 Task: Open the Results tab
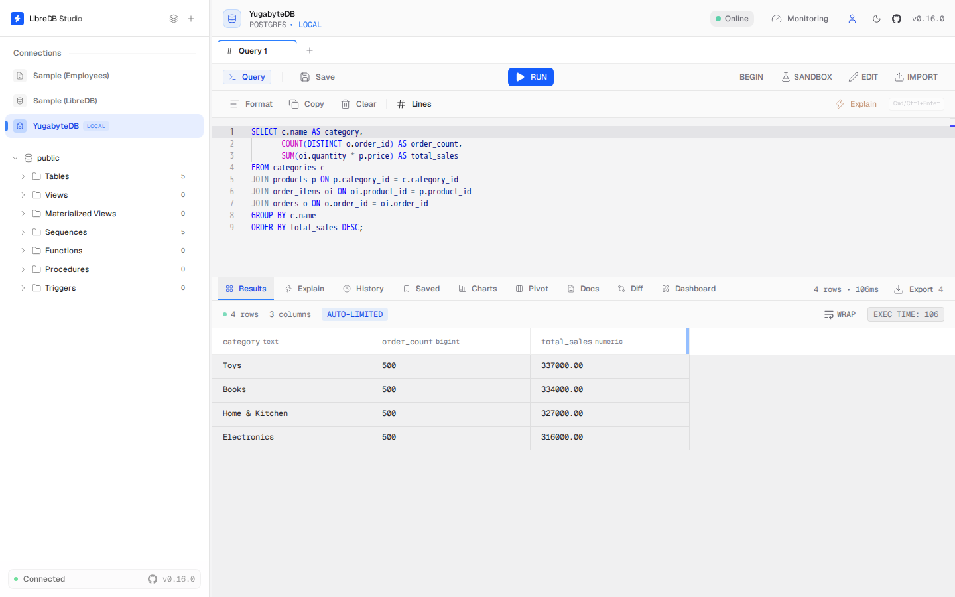245,289
